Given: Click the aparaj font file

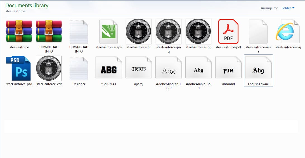Looking at the screenshot, I should click(x=138, y=68).
